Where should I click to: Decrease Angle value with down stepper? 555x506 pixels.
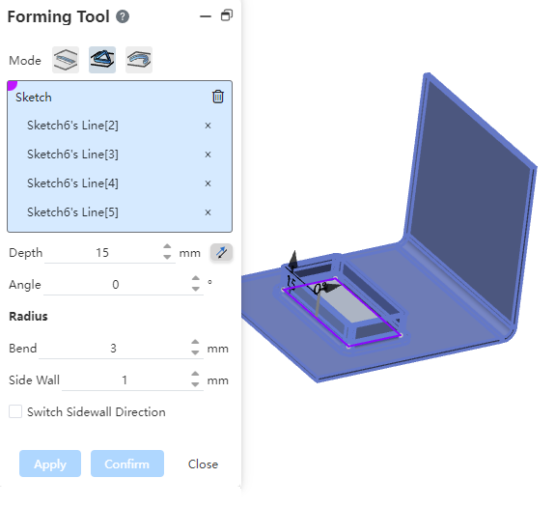pyautogui.click(x=195, y=289)
